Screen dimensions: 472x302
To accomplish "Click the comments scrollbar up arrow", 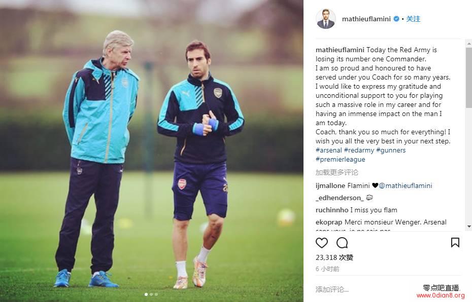I will (468, 44).
